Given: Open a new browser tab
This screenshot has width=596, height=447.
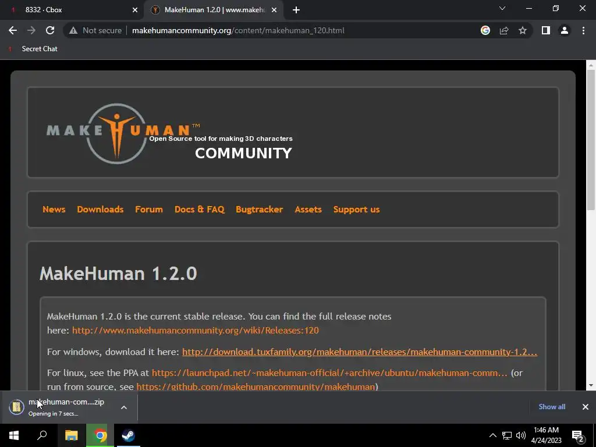Looking at the screenshot, I should [x=296, y=10].
